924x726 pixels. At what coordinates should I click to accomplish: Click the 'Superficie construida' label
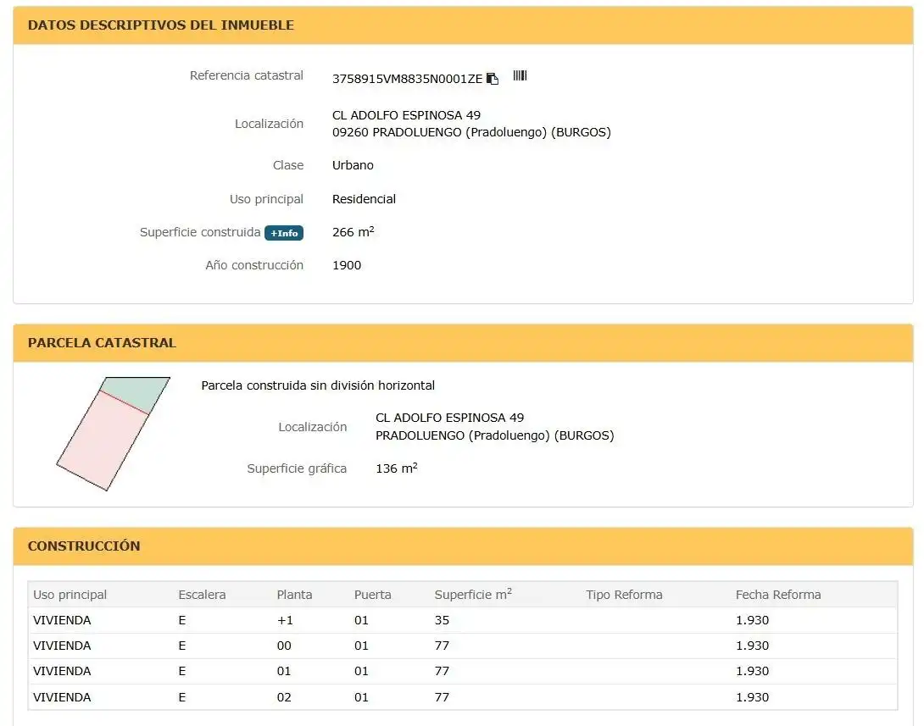pos(200,232)
